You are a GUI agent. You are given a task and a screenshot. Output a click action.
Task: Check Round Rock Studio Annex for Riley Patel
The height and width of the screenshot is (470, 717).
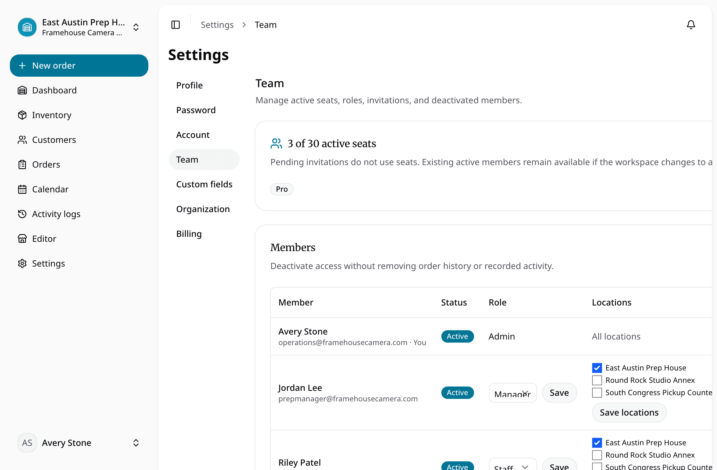pyautogui.click(x=597, y=455)
